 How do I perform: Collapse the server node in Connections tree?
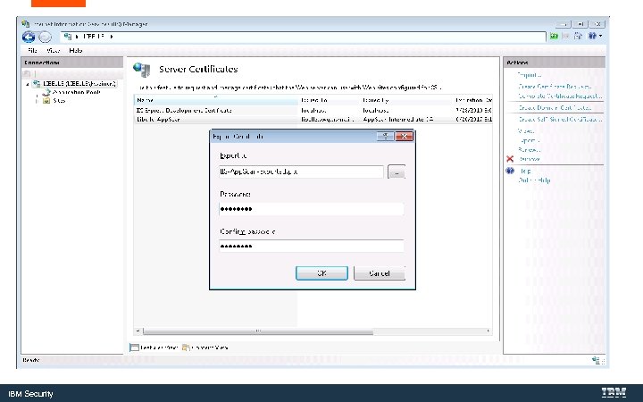(28, 84)
